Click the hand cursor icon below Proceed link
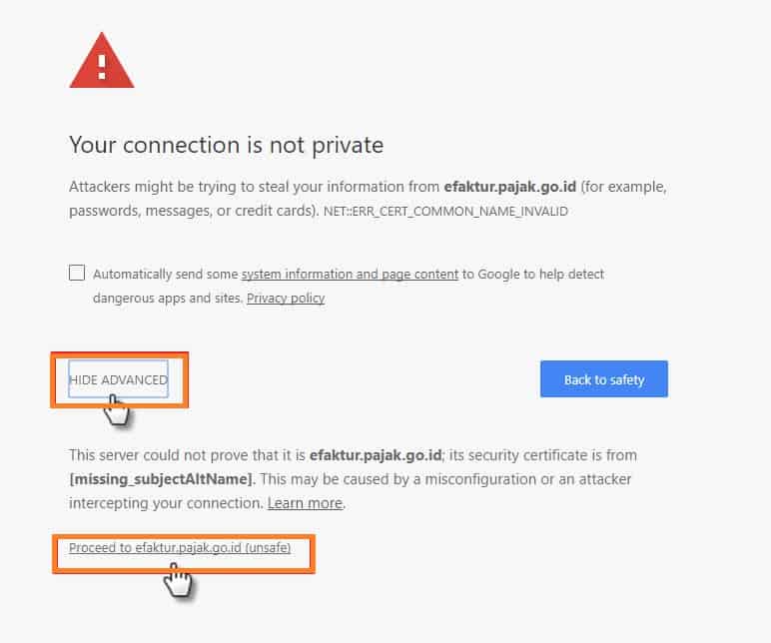 179,581
